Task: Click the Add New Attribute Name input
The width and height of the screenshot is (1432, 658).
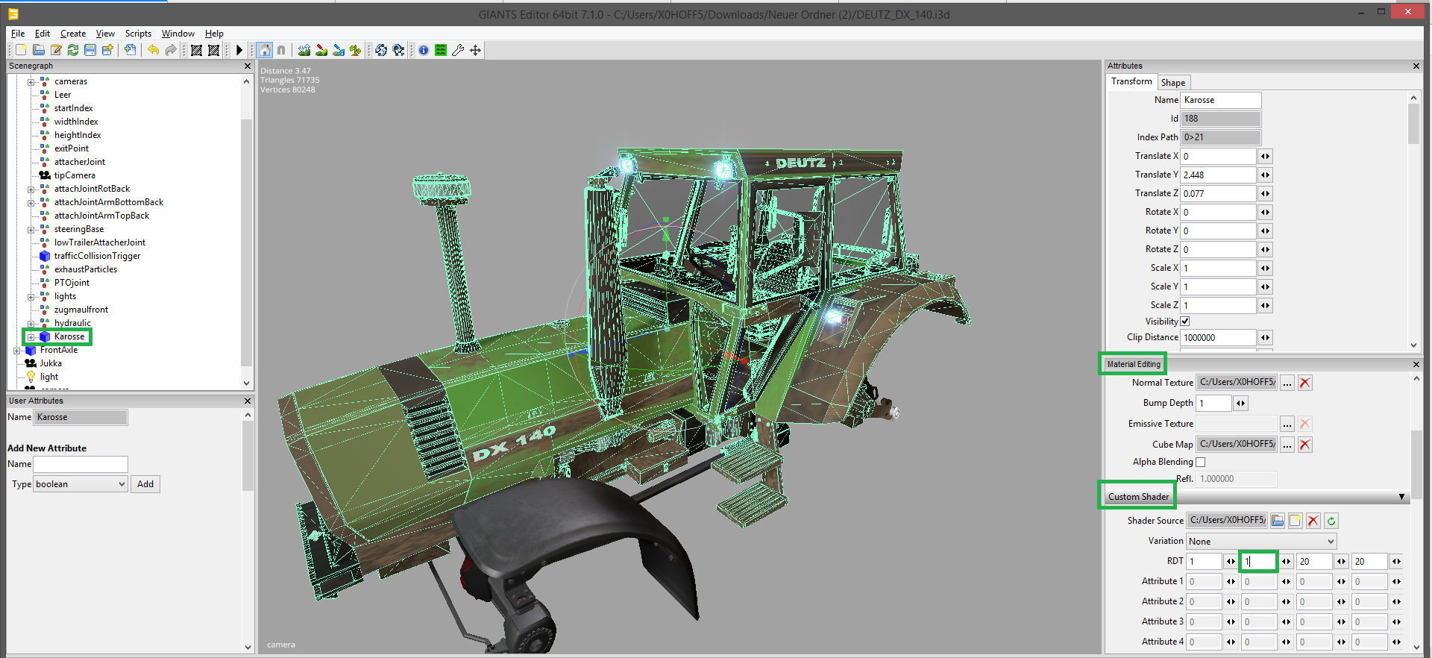Action: coord(81,464)
